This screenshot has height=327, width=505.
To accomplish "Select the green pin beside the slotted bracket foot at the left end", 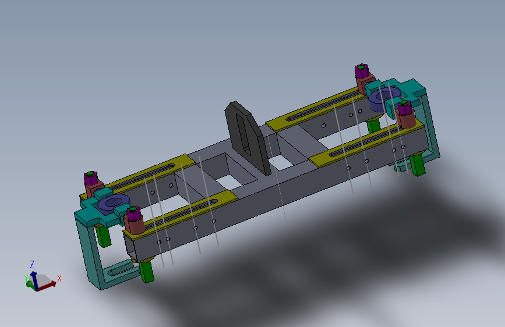I will (x=146, y=272).
